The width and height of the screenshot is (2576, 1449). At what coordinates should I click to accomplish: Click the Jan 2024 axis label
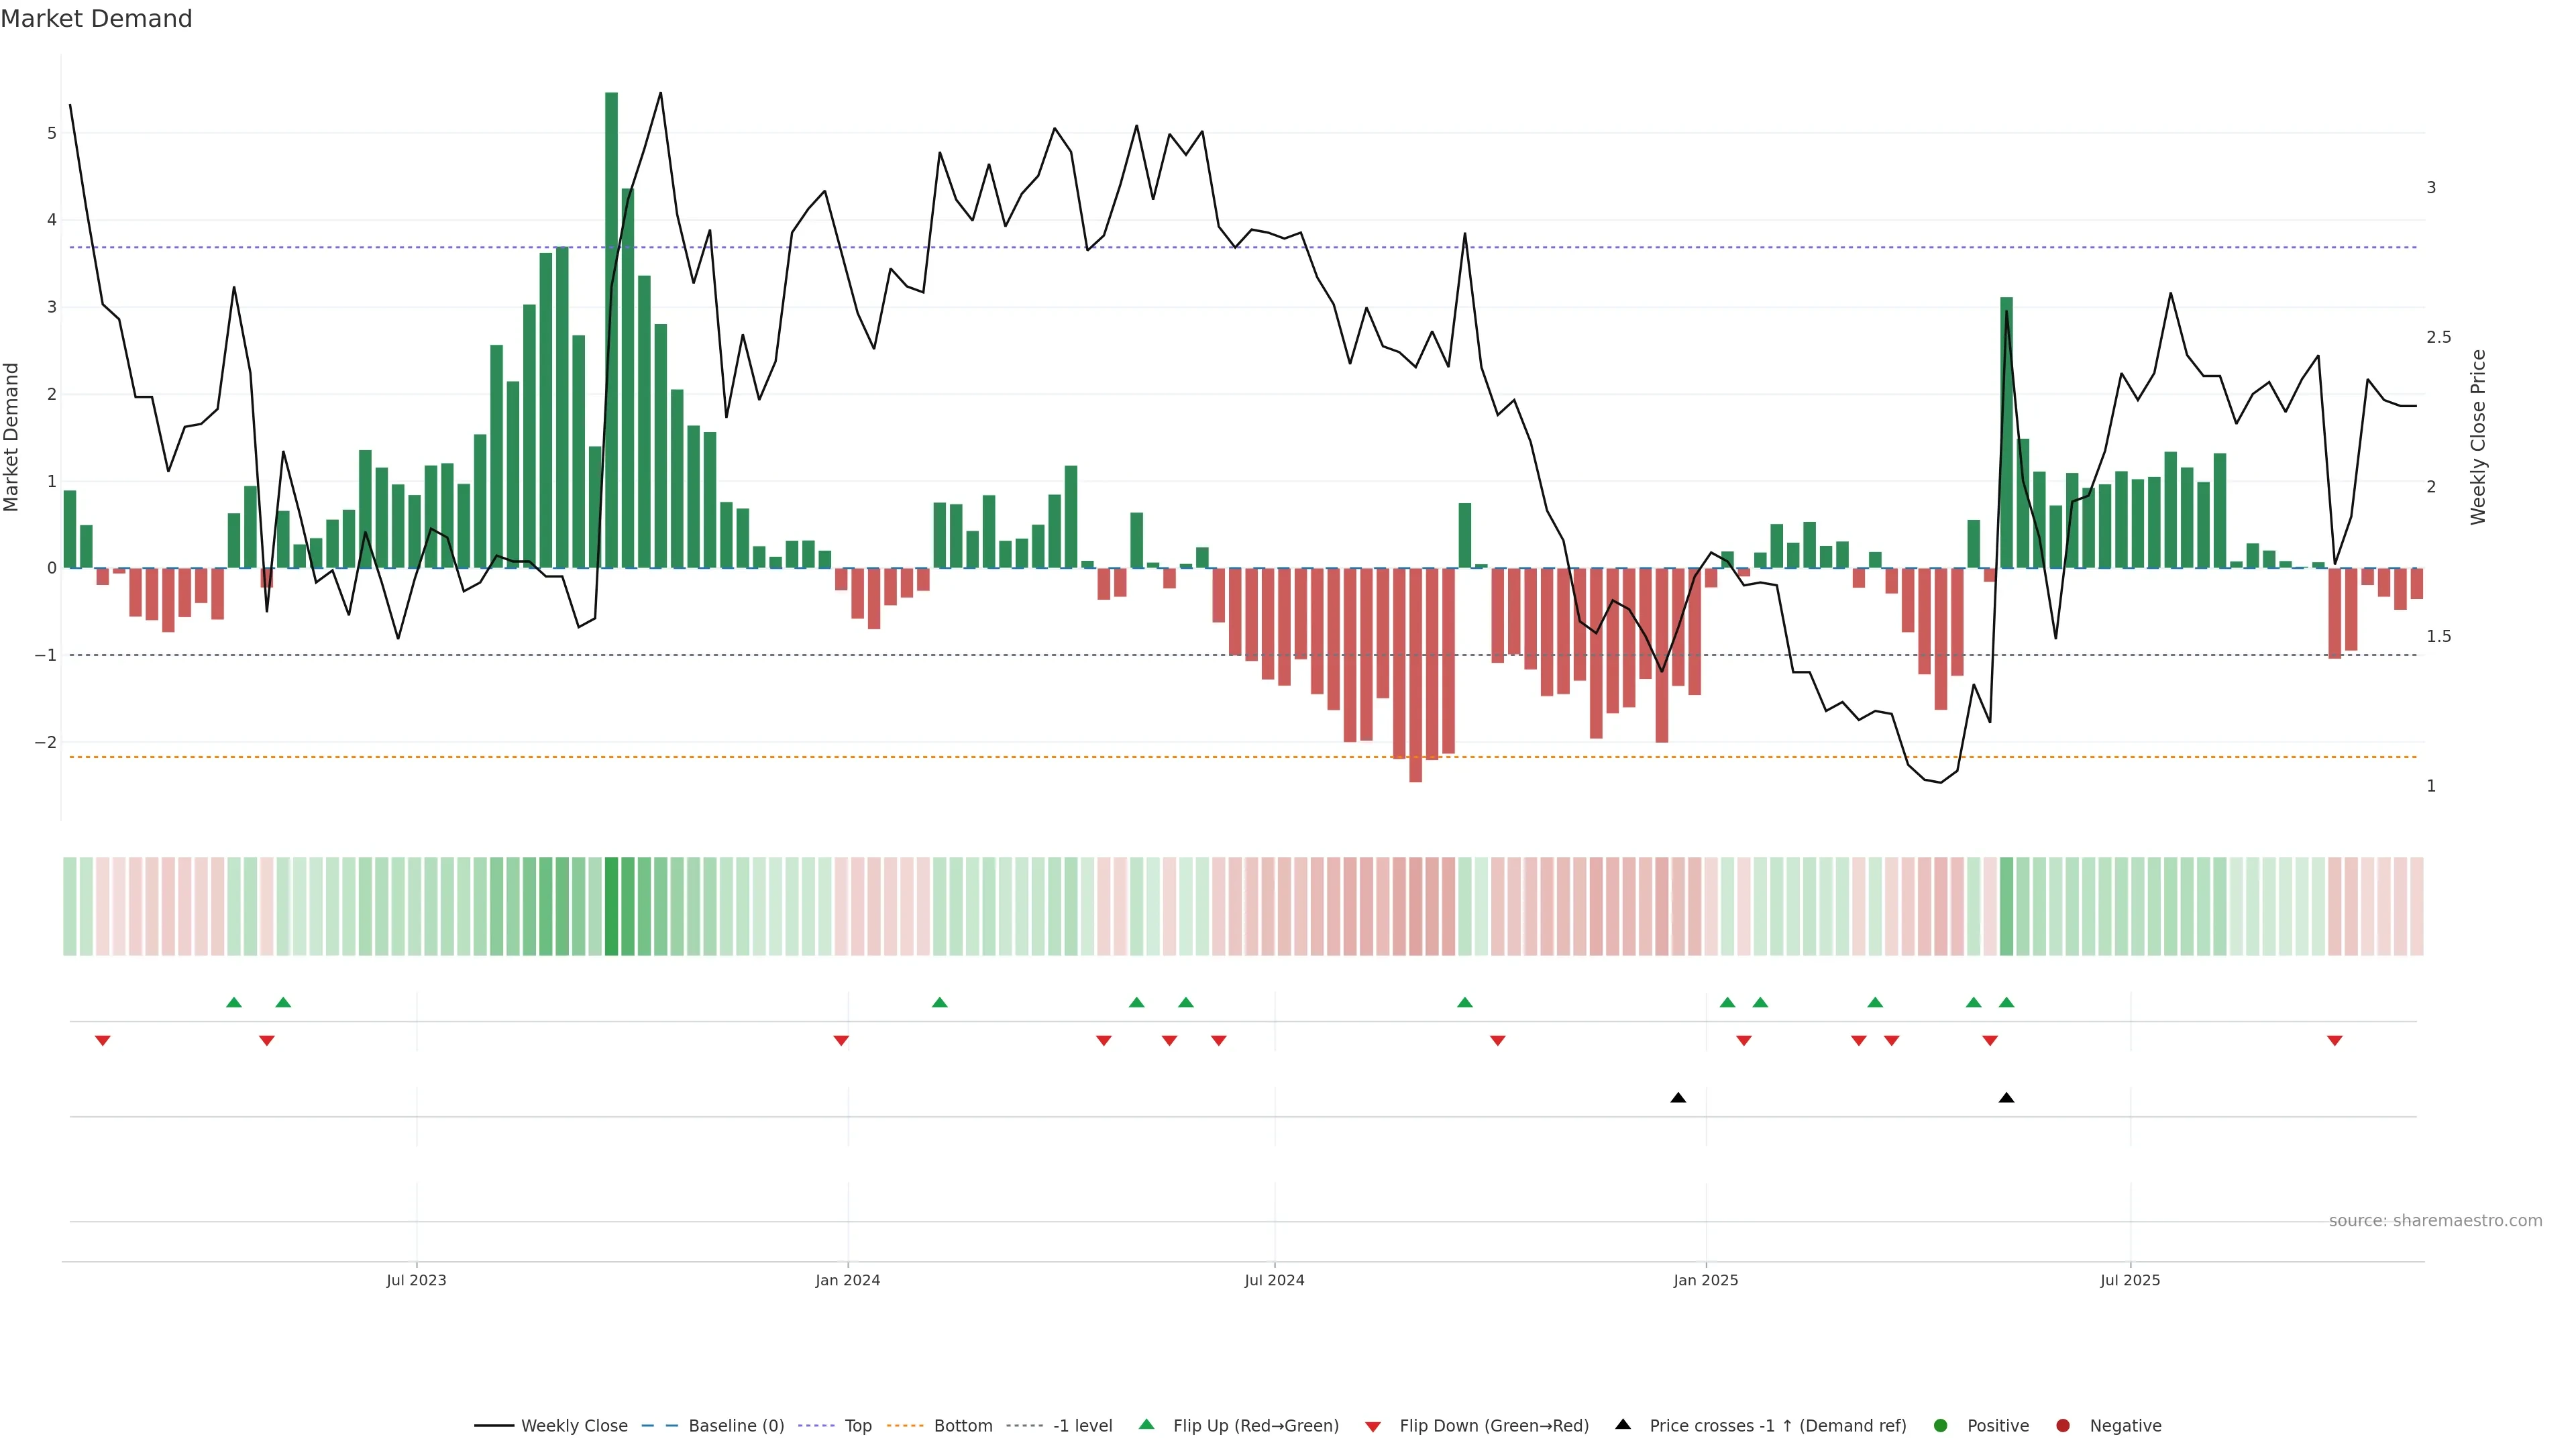[847, 1280]
